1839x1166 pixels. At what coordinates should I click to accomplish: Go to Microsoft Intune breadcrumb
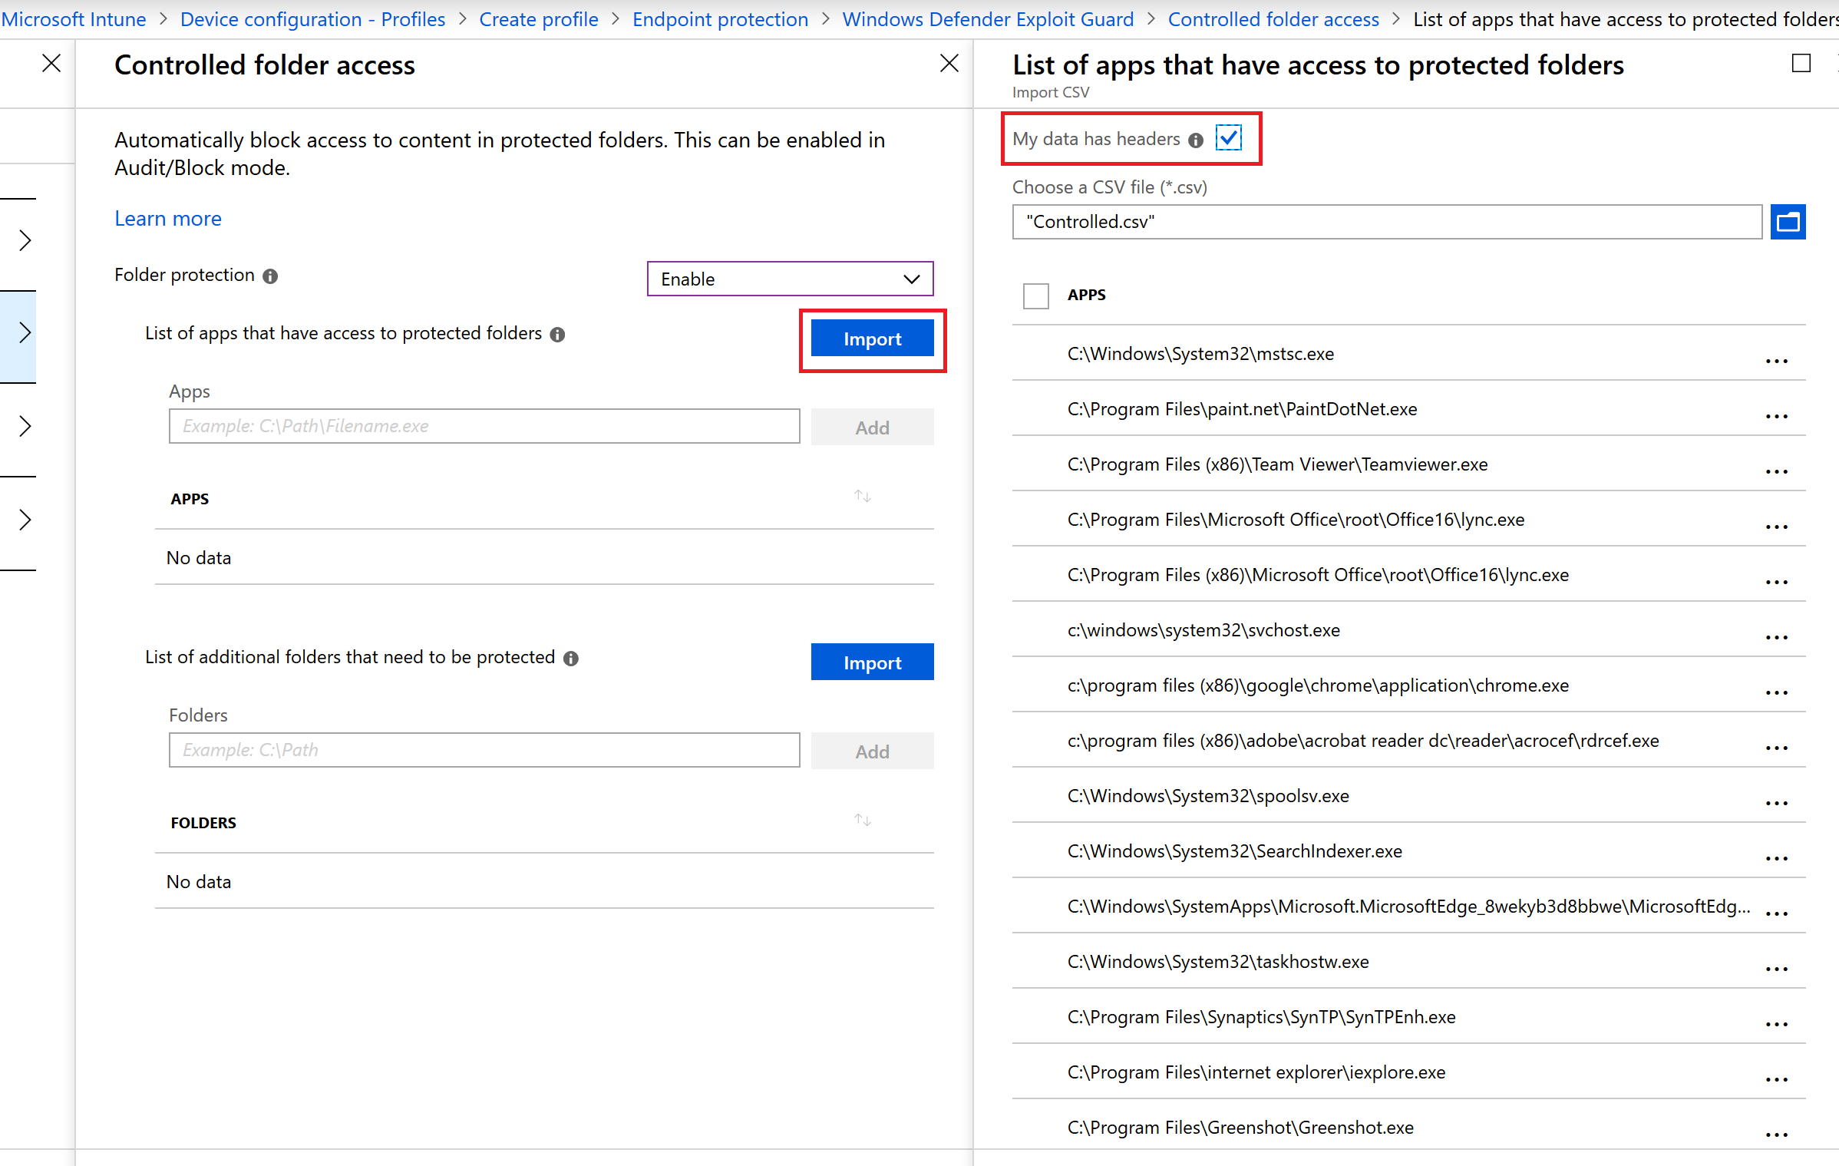coord(74,19)
